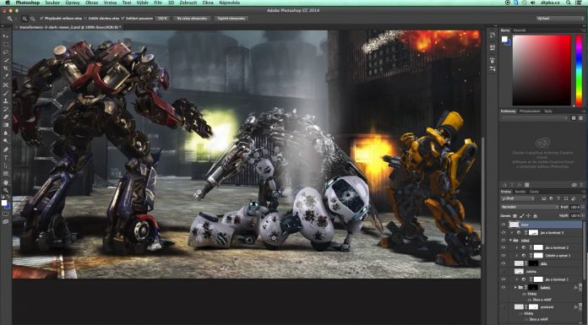This screenshot has width=588, height=325.
Task: Switch to the Cesty tab
Action: (534, 192)
